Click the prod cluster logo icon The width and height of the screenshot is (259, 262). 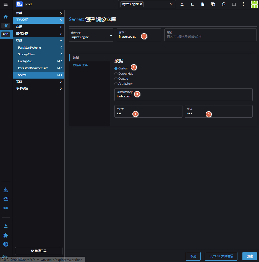[x=19, y=4]
